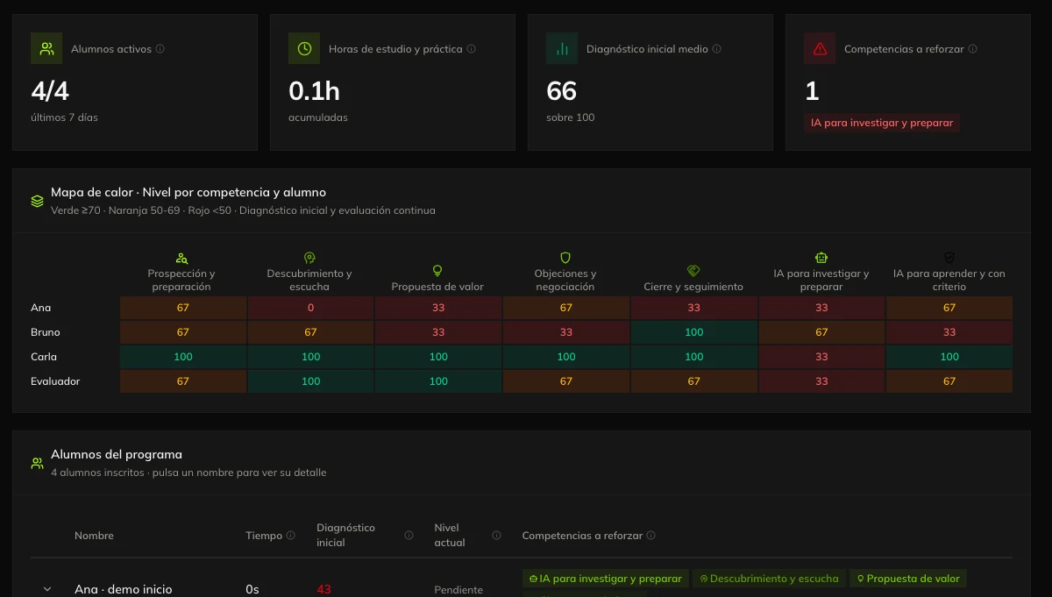1052x597 pixels.
Task: Select the Descubrimiento y escucha column header
Action: click(x=309, y=280)
